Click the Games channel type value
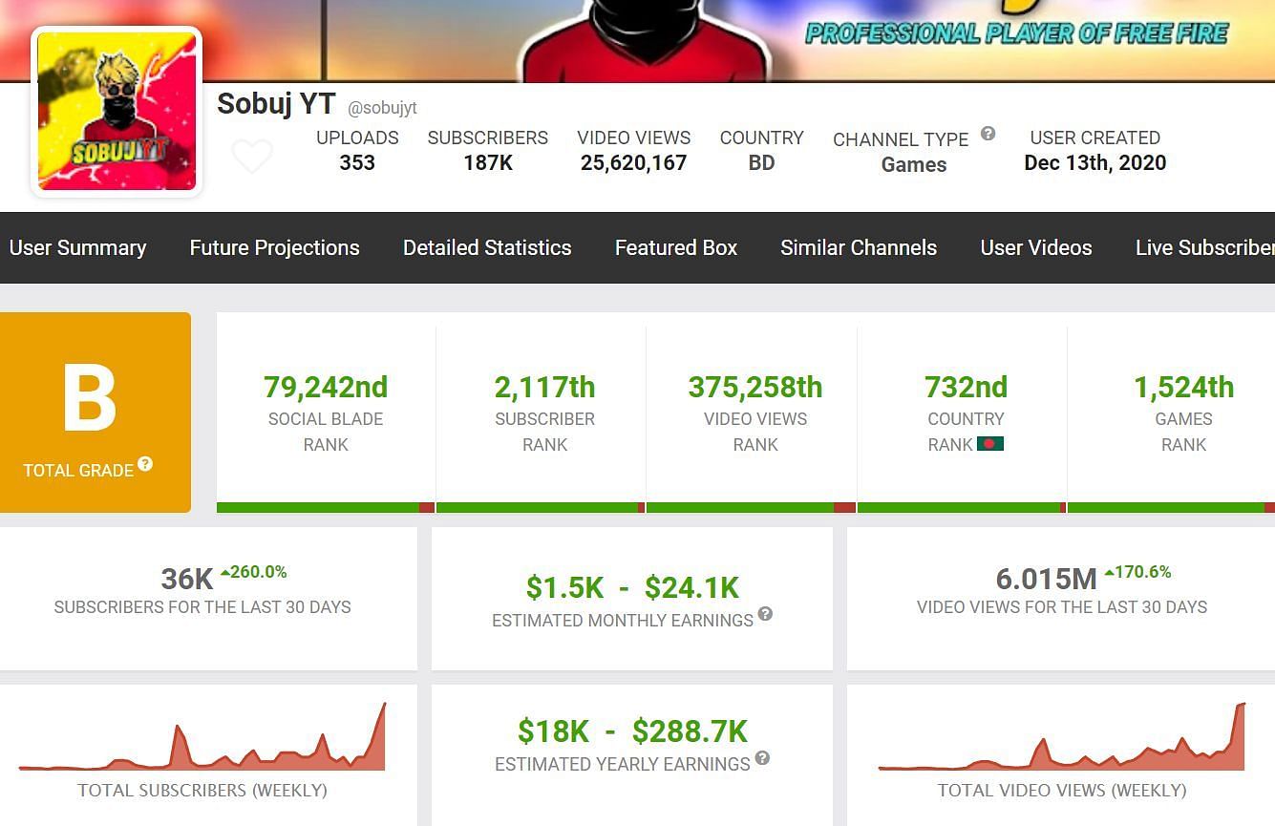The height and width of the screenshot is (826, 1275). (x=914, y=164)
